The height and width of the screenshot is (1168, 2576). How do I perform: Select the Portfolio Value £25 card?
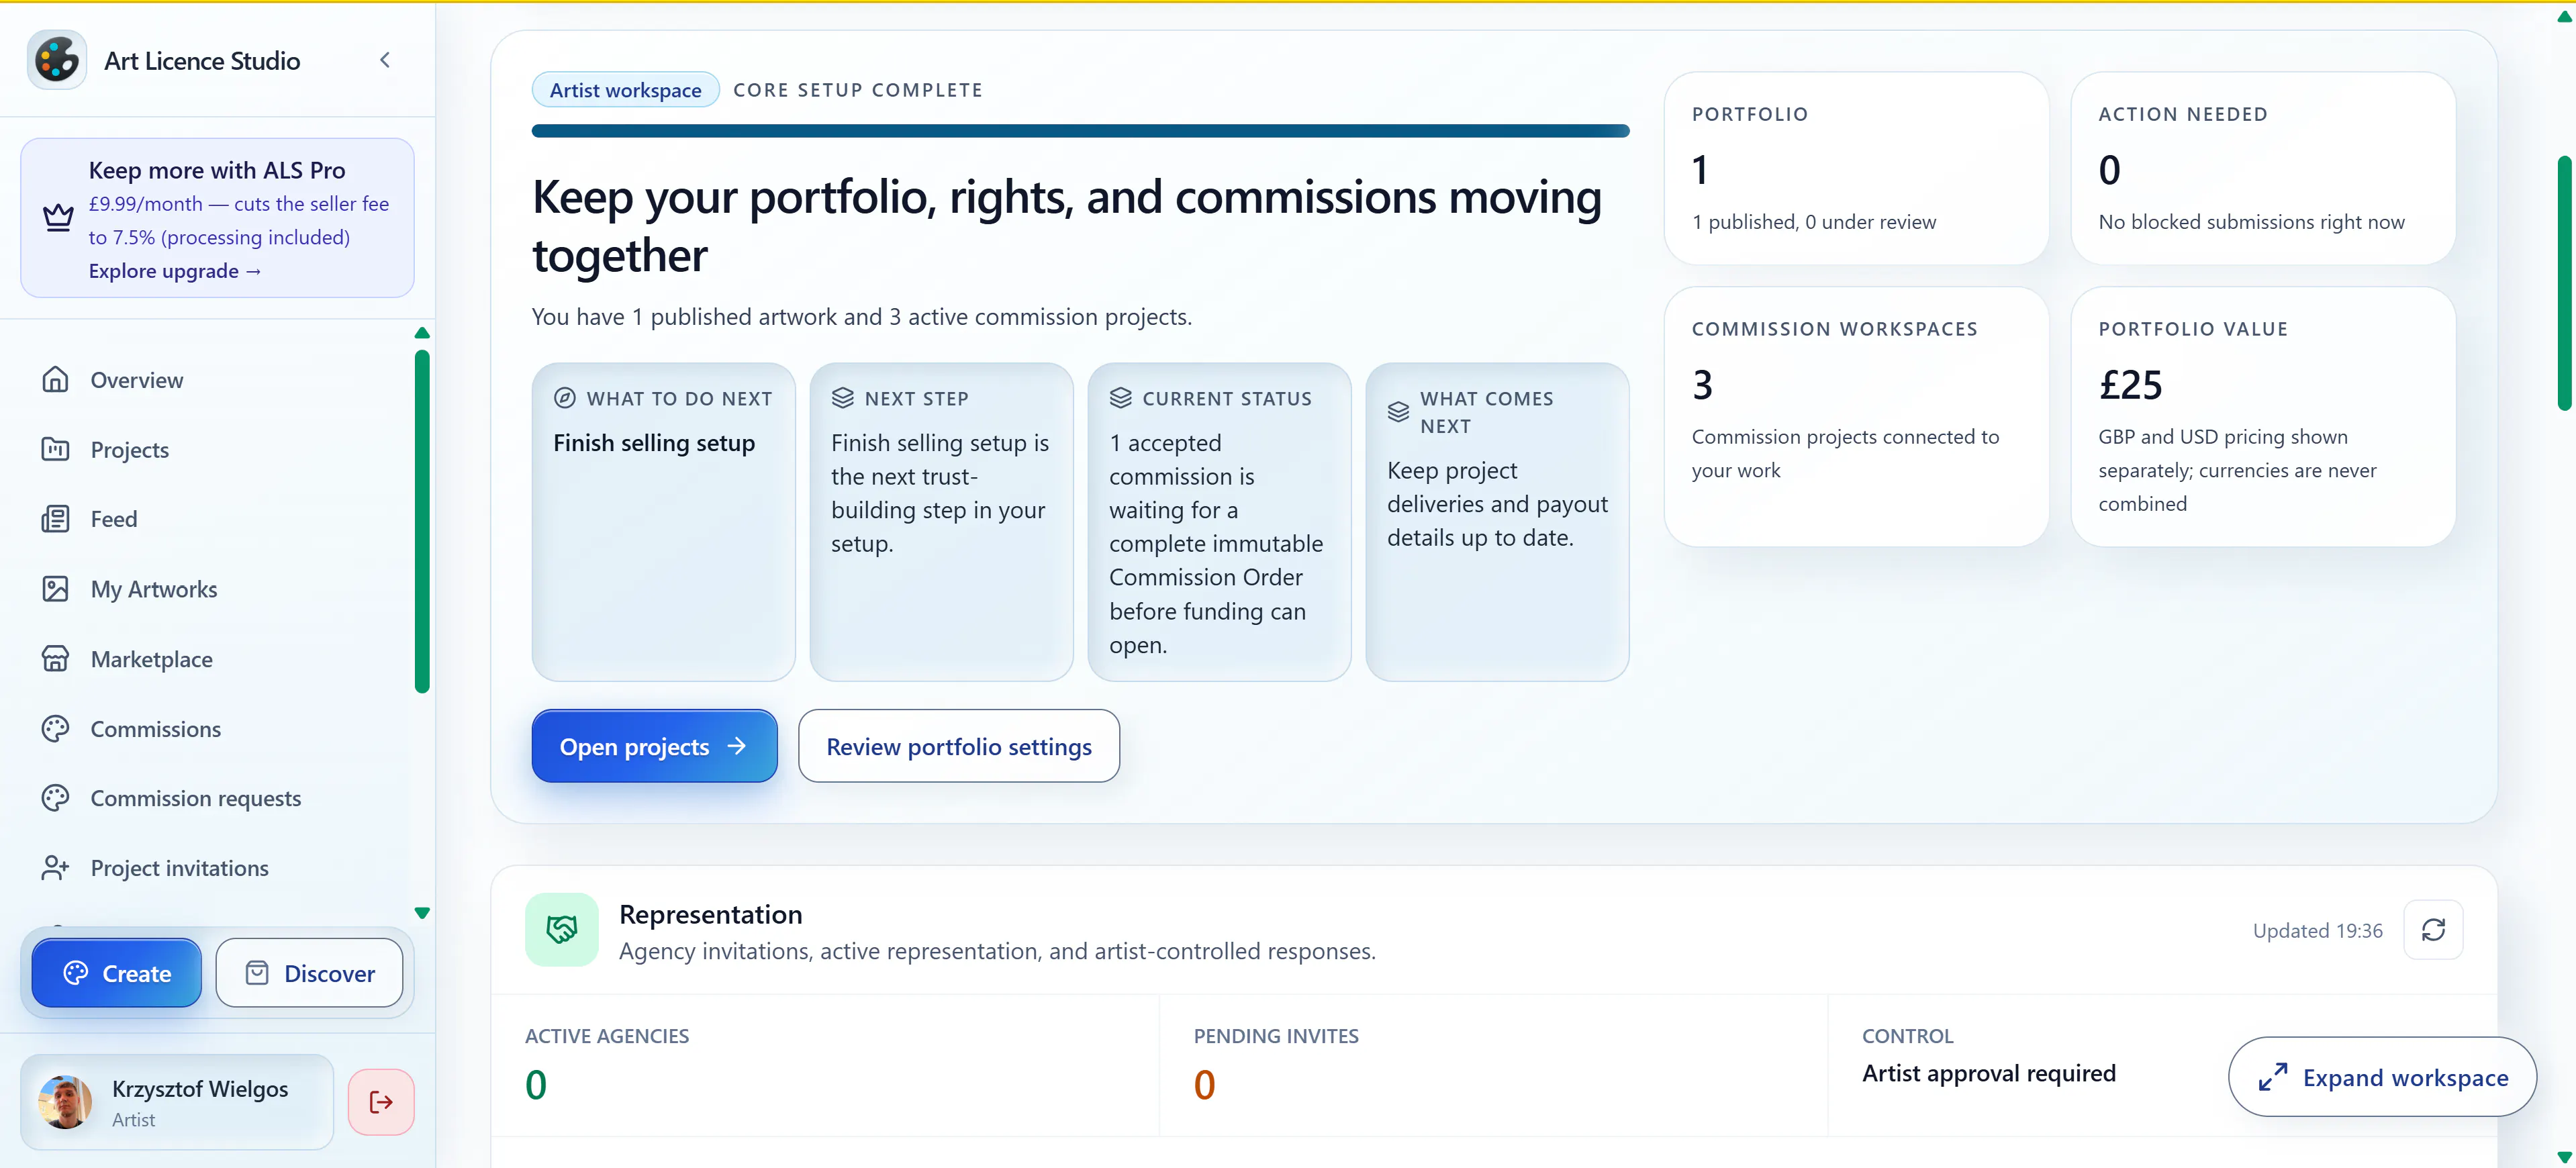[x=2263, y=417]
